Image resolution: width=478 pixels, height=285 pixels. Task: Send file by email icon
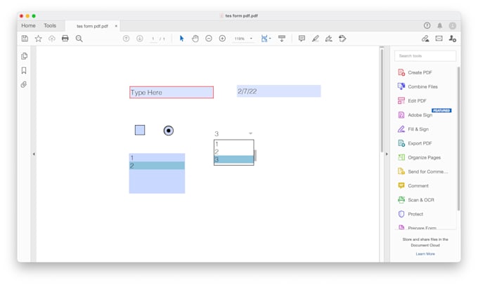pos(439,39)
